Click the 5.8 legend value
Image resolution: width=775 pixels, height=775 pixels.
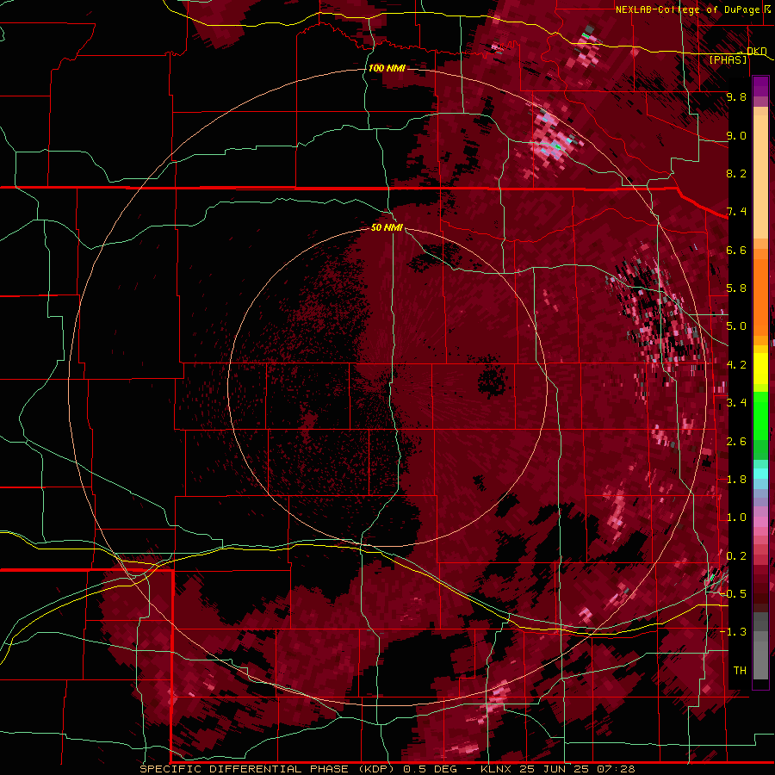tap(736, 288)
